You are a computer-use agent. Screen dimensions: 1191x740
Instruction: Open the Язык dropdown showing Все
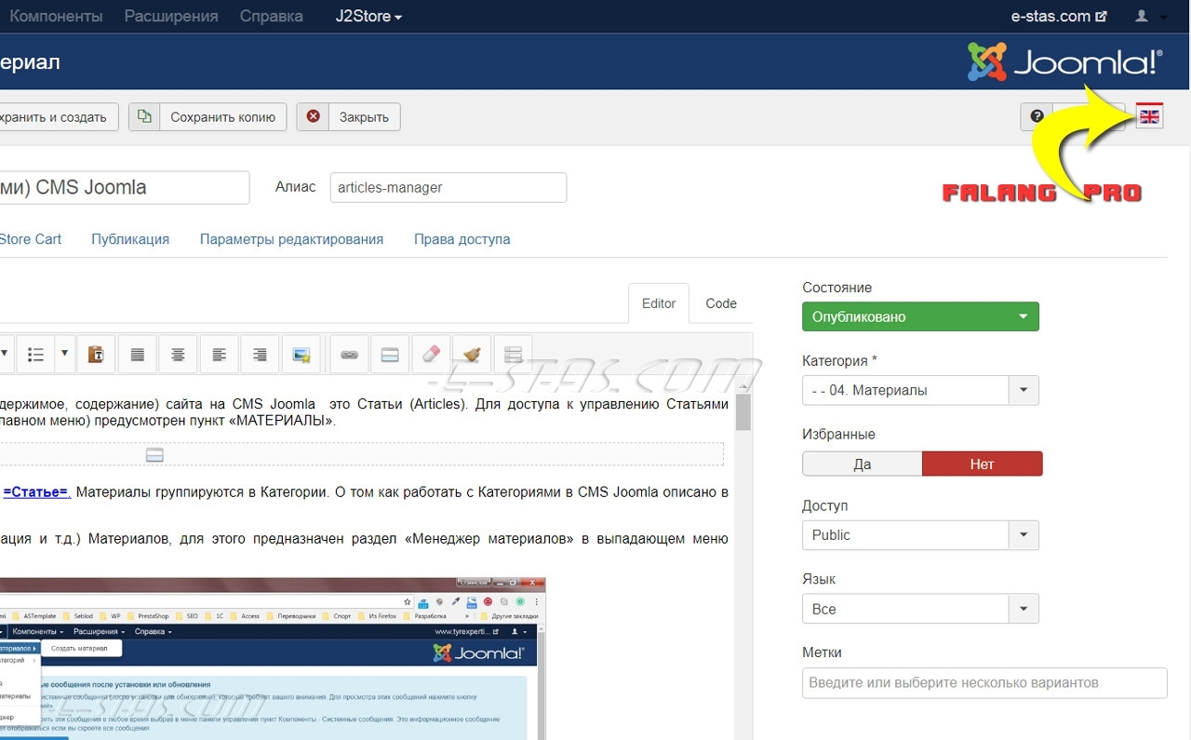coord(920,609)
